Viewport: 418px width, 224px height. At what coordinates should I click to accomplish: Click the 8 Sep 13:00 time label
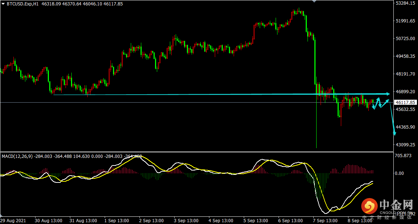click(x=360, y=221)
